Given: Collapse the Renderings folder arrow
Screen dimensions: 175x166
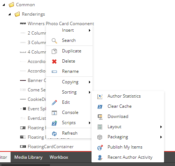Looking at the screenshot, I should tap(9, 14).
